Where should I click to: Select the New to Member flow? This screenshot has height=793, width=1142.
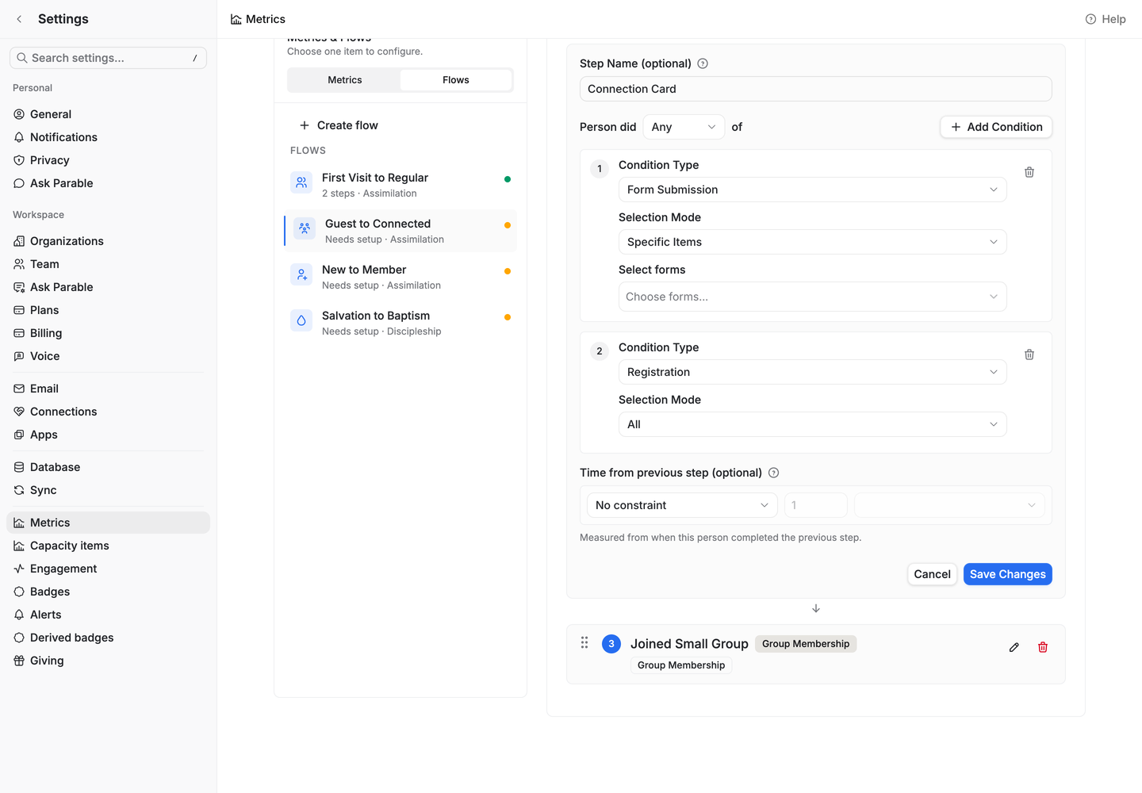tap(400, 277)
